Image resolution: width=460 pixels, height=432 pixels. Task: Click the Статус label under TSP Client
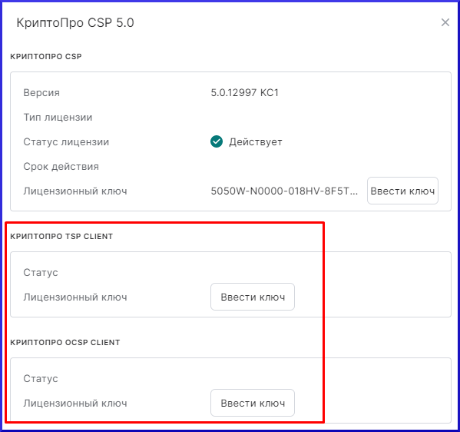click(x=41, y=273)
